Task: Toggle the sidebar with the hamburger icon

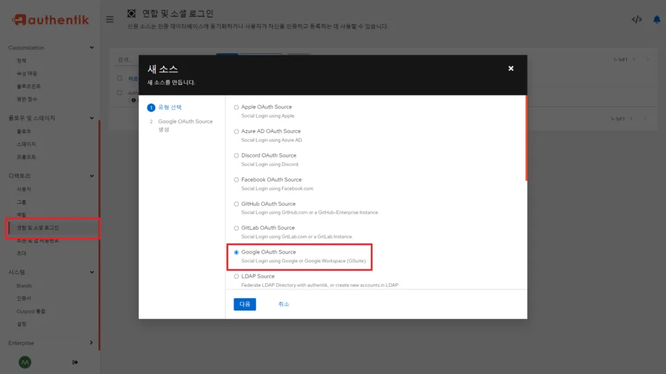Action: 109,19
